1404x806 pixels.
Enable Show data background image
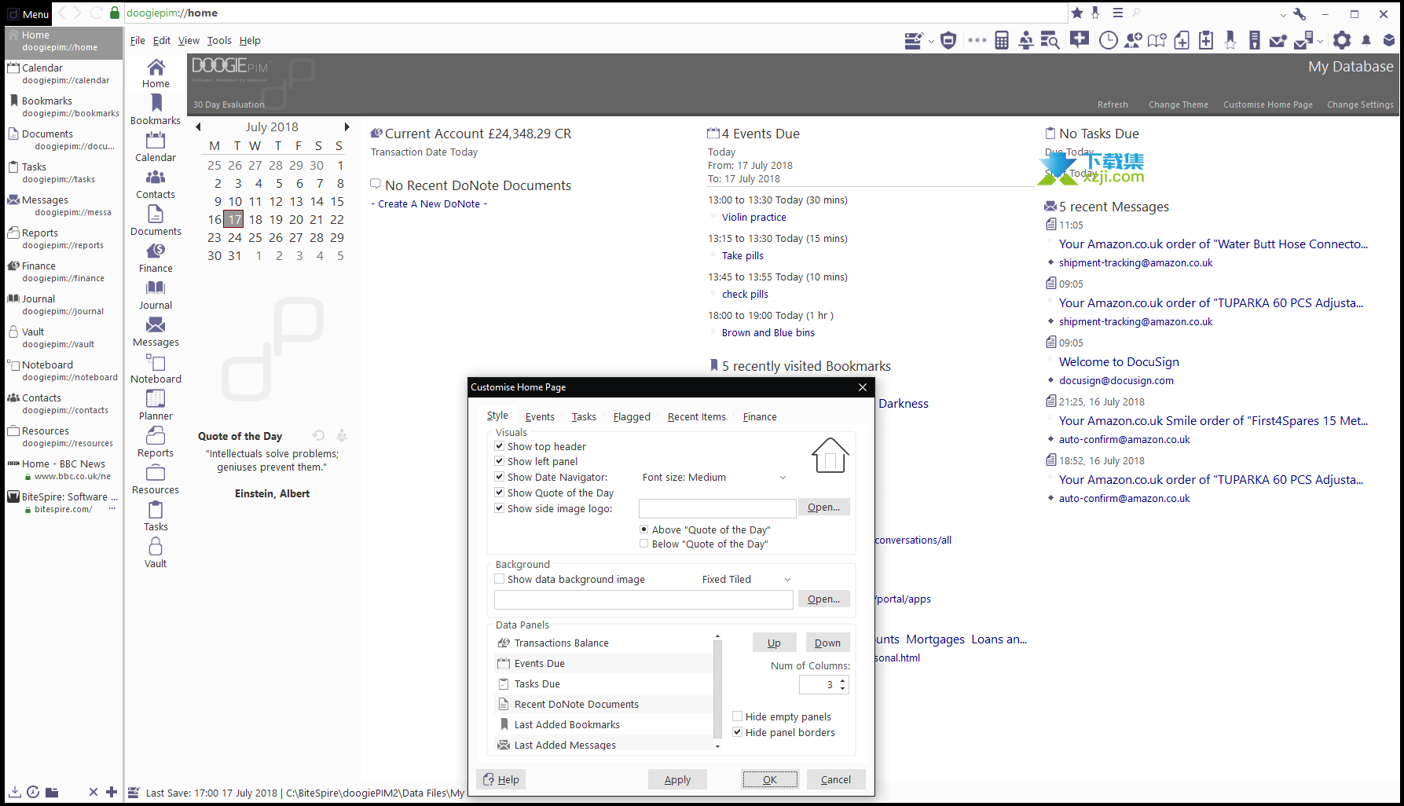[x=499, y=579]
